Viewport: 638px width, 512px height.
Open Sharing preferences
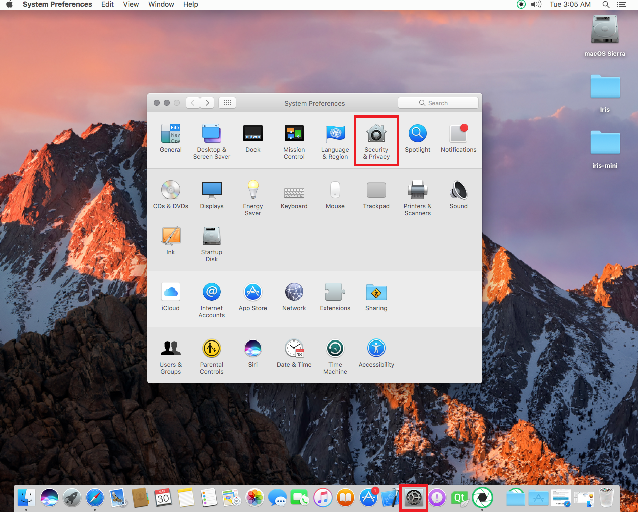tap(376, 297)
